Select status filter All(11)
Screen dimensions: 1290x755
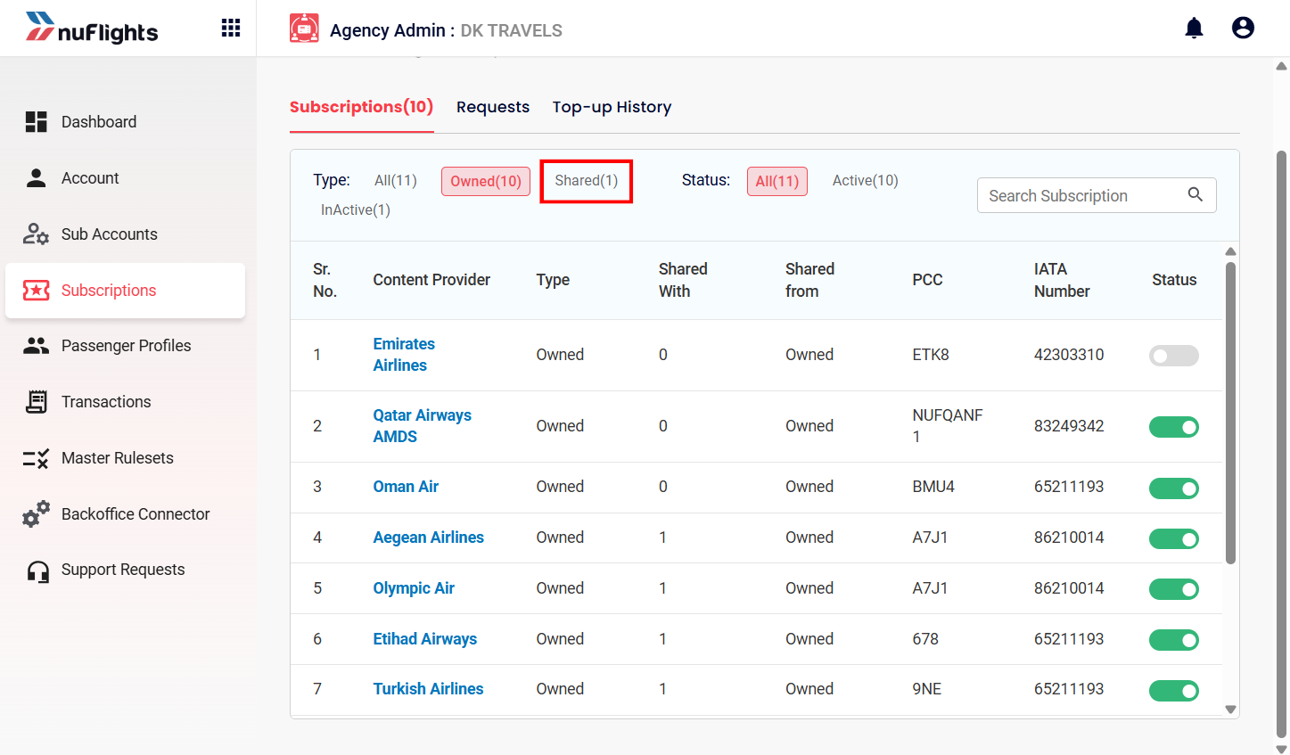coord(777,181)
